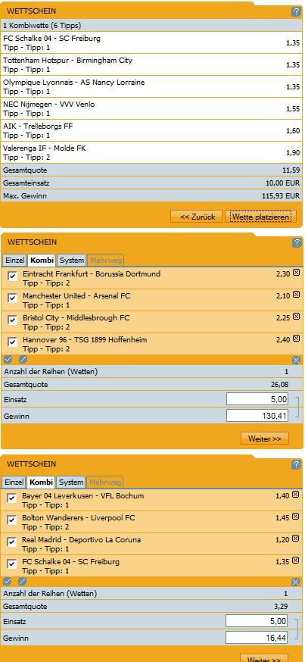This screenshot has width=305, height=662.
Task: Uncheck Bolton Wanderers - Liverpool FC checkbox
Action: coord(12,520)
